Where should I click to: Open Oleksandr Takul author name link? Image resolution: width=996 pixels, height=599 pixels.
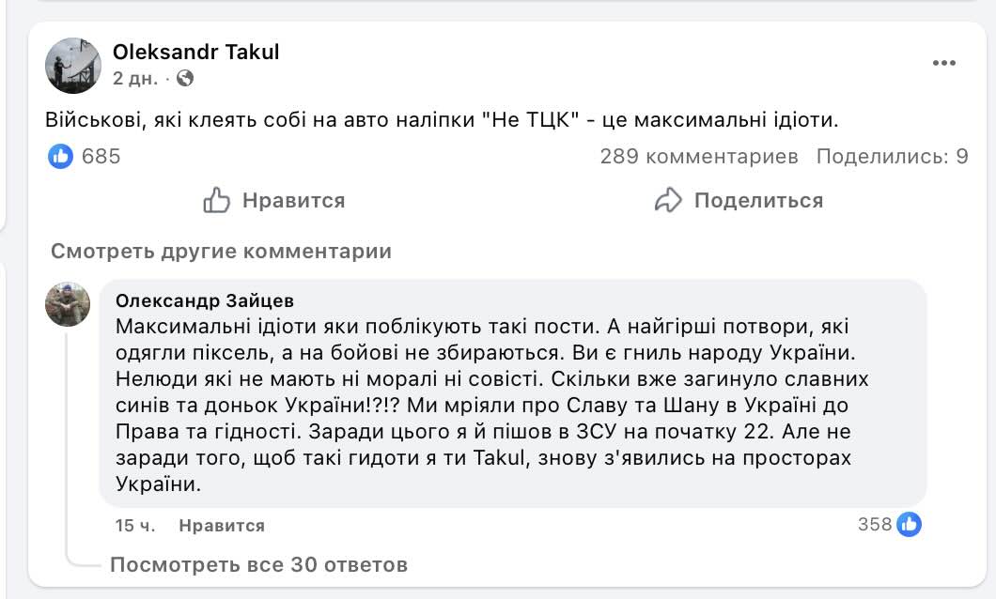[195, 52]
